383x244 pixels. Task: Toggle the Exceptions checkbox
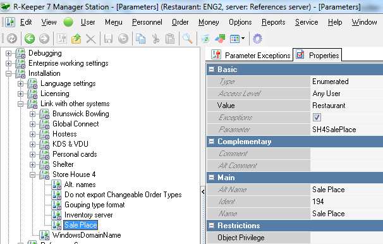(x=317, y=118)
